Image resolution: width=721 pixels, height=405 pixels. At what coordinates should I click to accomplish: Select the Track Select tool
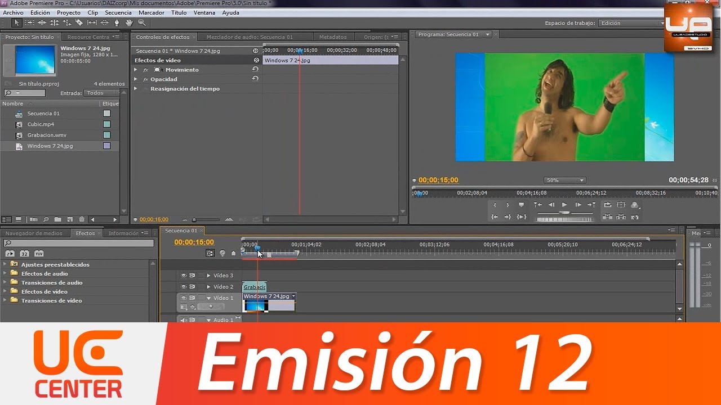(x=29, y=22)
